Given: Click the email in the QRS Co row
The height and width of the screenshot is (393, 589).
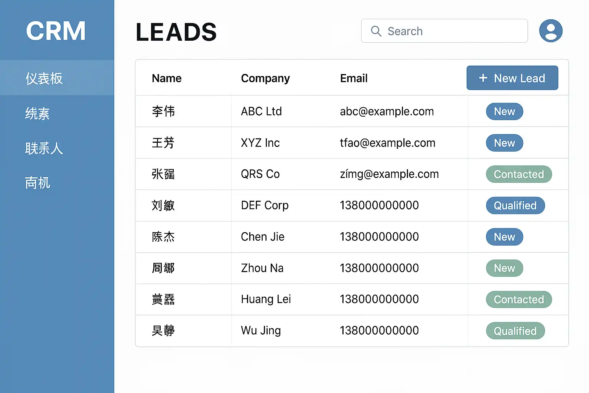Looking at the screenshot, I should [x=389, y=174].
